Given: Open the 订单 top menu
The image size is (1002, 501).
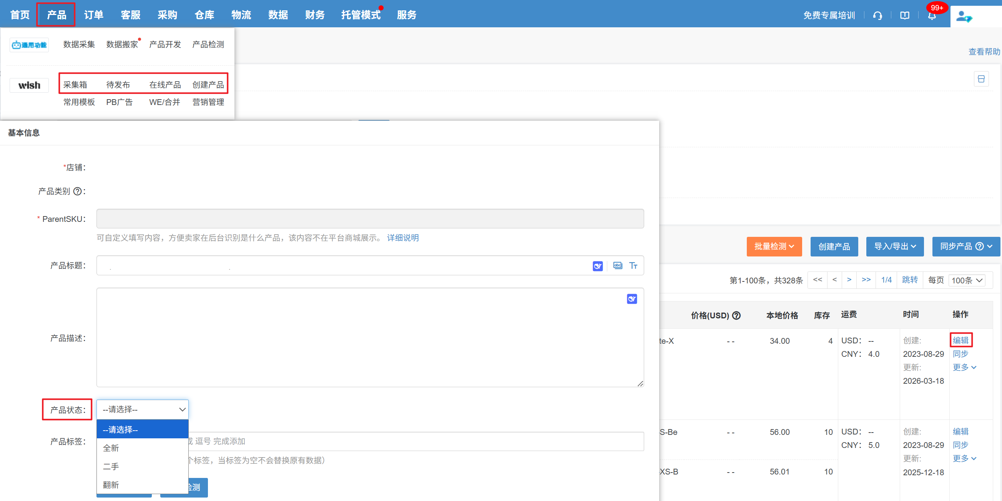Looking at the screenshot, I should coord(93,15).
